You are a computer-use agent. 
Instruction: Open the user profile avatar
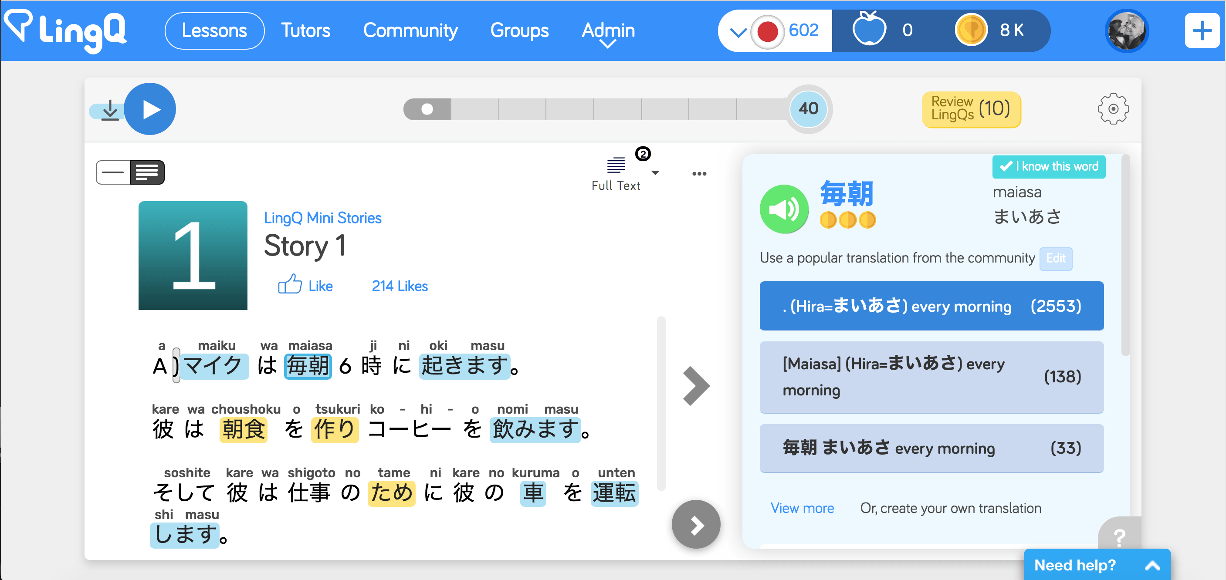click(x=1126, y=31)
